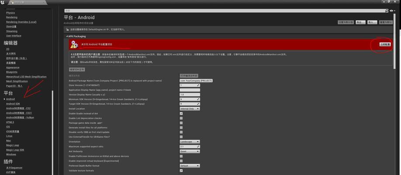
Task: Open Hierarchical LOD Mesh Simplification settings
Action: [x=26, y=77]
